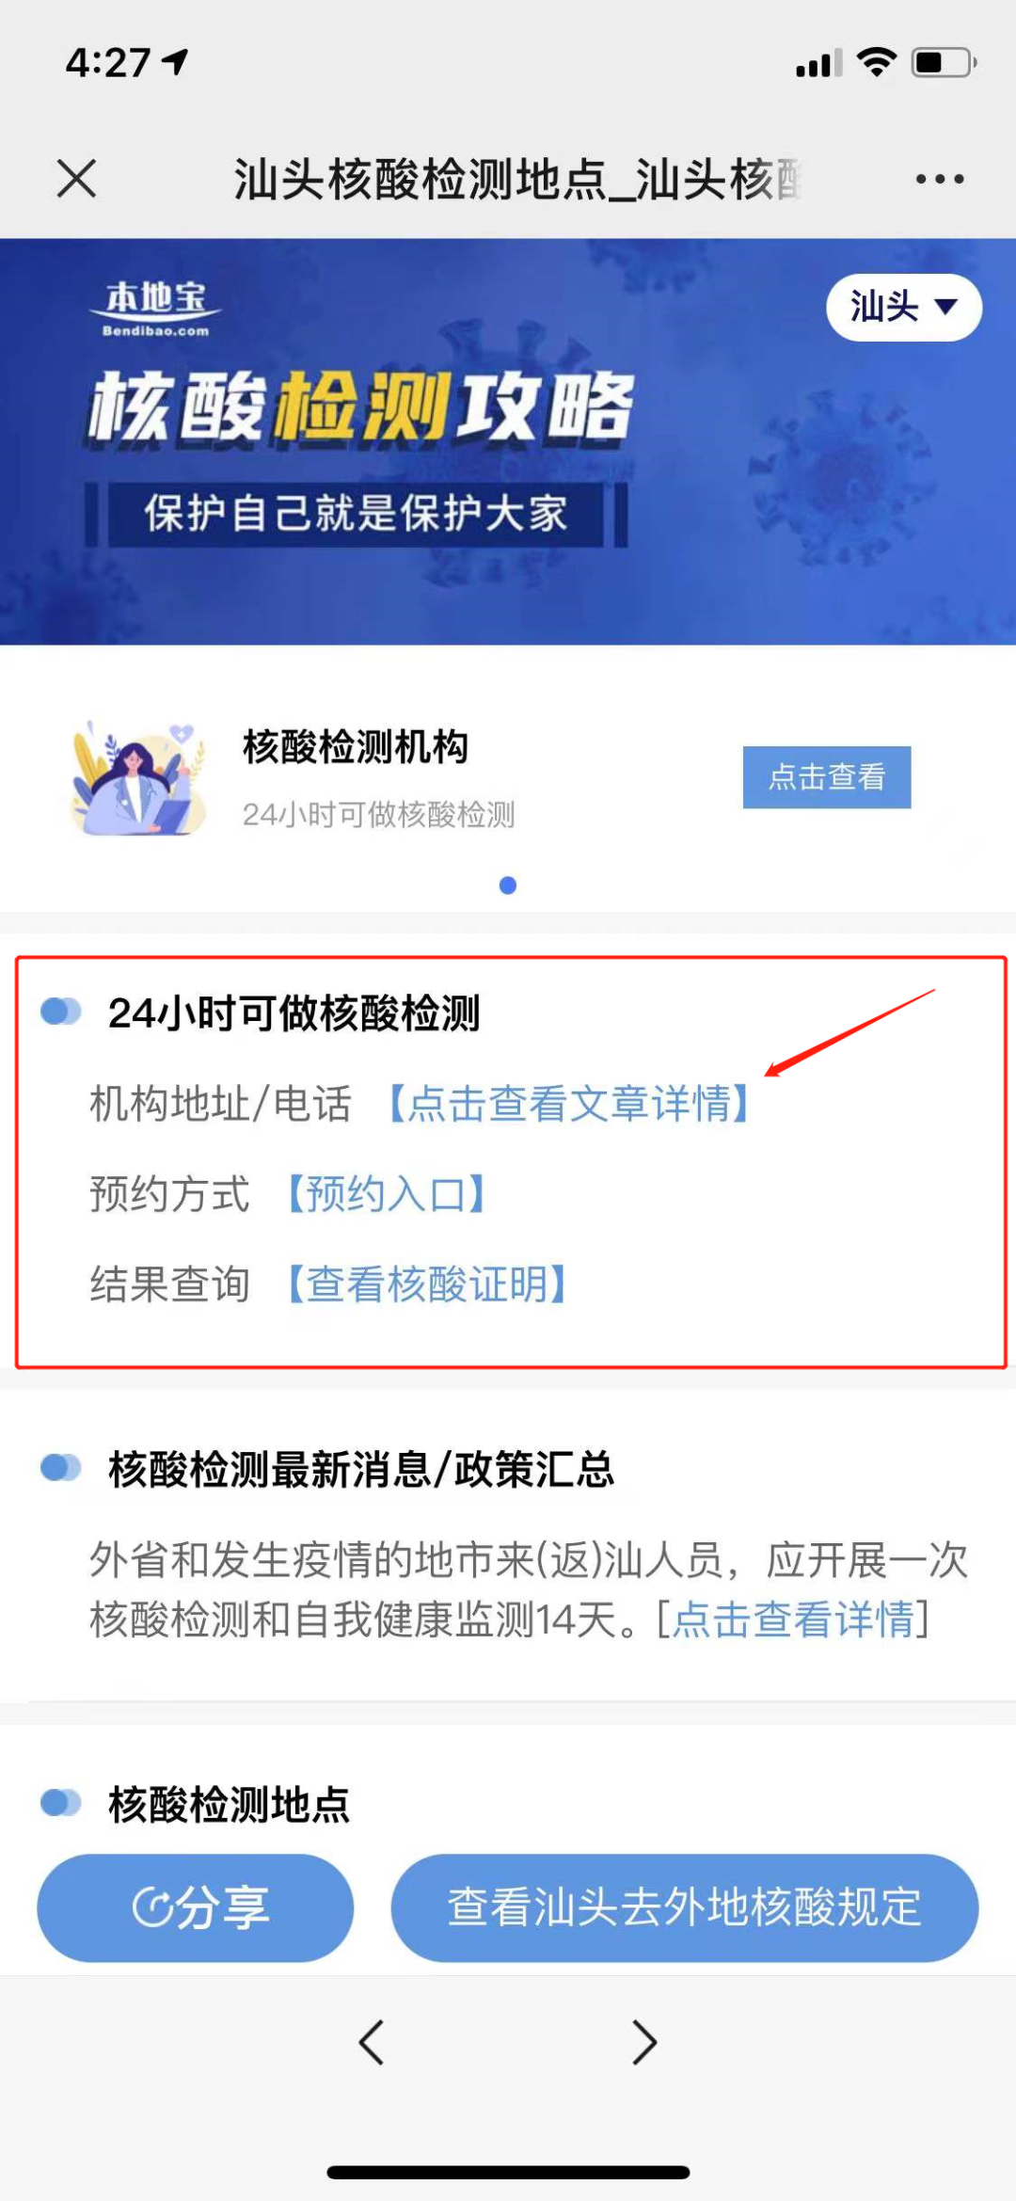
Task: Tap the 24小时可做核酸检测 section heading
Action: (294, 1013)
